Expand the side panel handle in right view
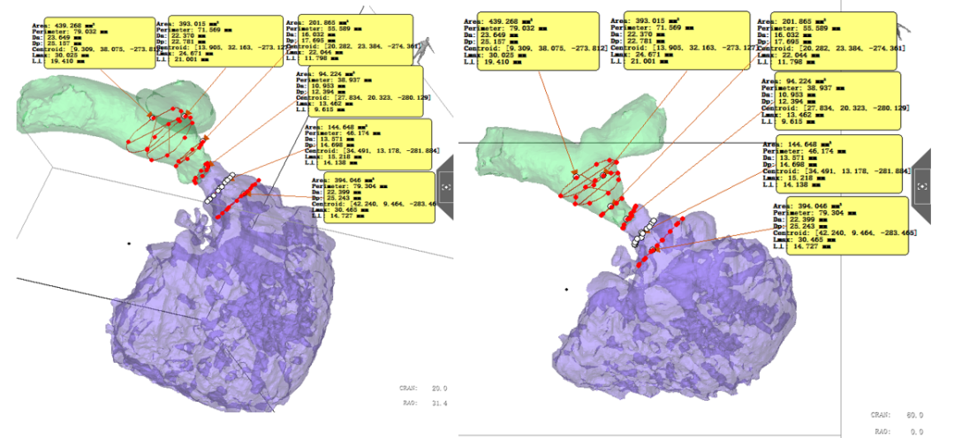The image size is (954, 438). click(922, 186)
